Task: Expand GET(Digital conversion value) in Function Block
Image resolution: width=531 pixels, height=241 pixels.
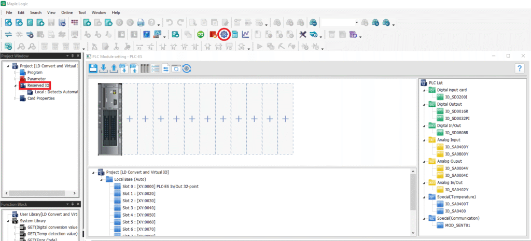Action: [15, 227]
